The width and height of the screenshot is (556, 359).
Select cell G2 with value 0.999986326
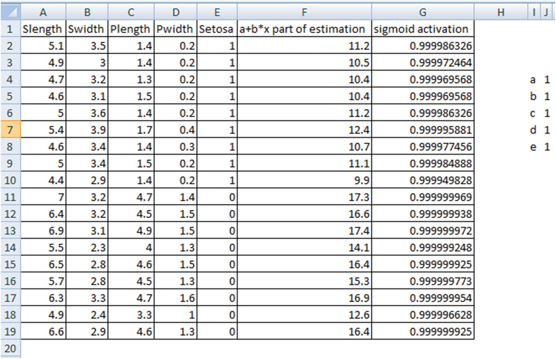point(423,46)
